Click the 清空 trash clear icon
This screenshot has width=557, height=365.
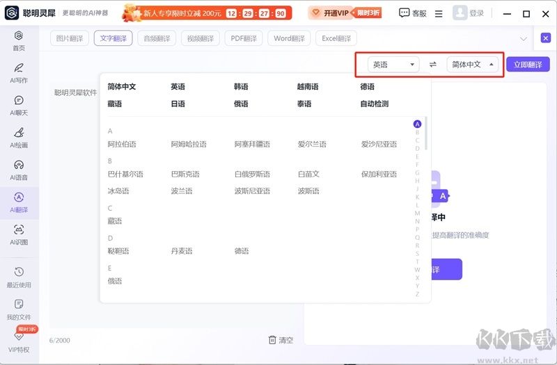[x=273, y=340]
